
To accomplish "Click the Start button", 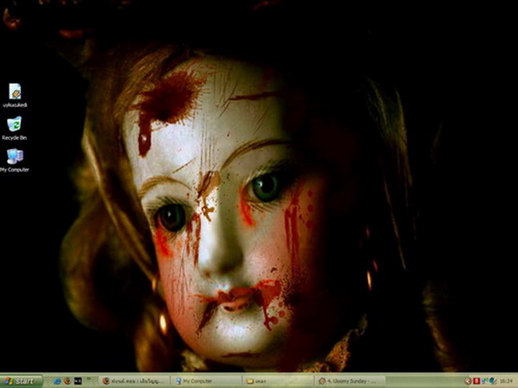I will click(x=21, y=381).
